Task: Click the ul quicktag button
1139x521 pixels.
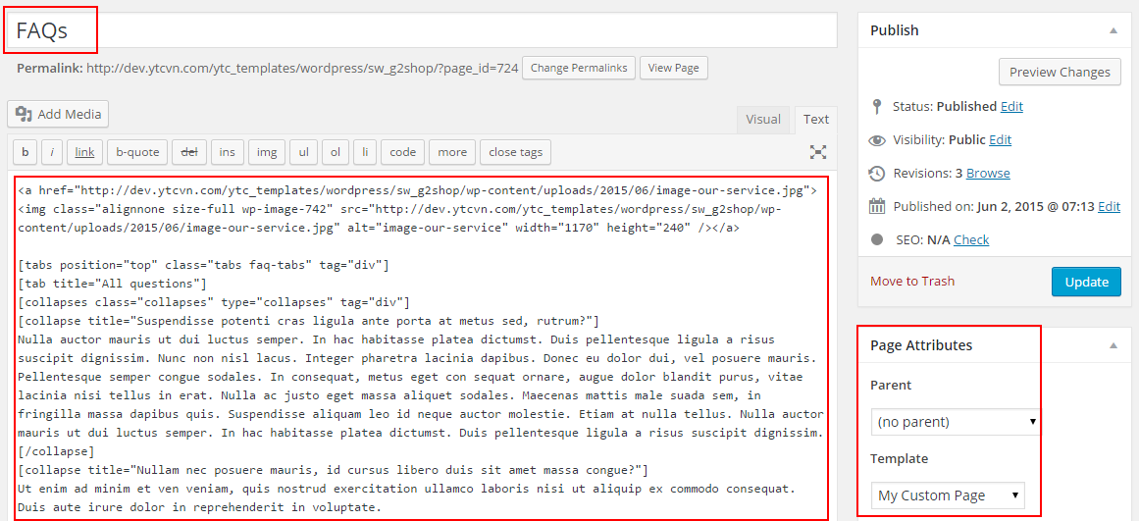Action: tap(304, 152)
